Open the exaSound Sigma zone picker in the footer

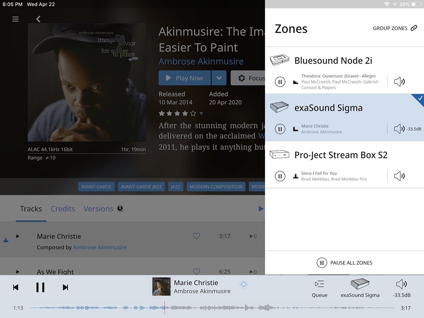tap(360, 289)
